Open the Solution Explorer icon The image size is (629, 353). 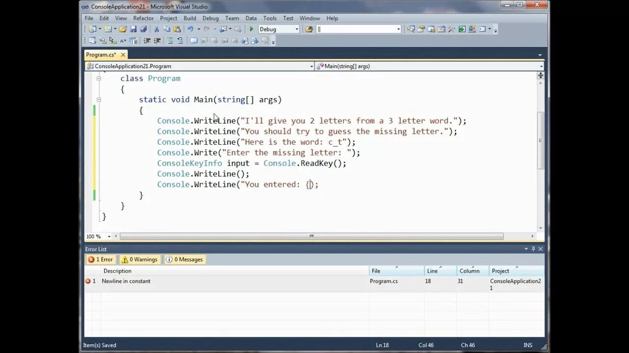(411, 29)
